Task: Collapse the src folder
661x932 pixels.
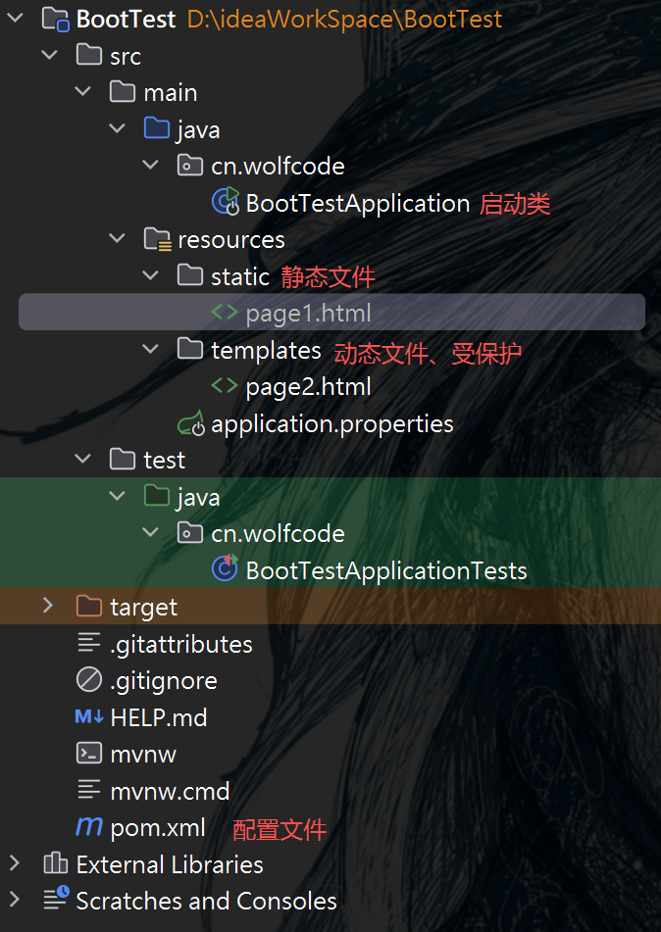Action: pyautogui.click(x=49, y=55)
